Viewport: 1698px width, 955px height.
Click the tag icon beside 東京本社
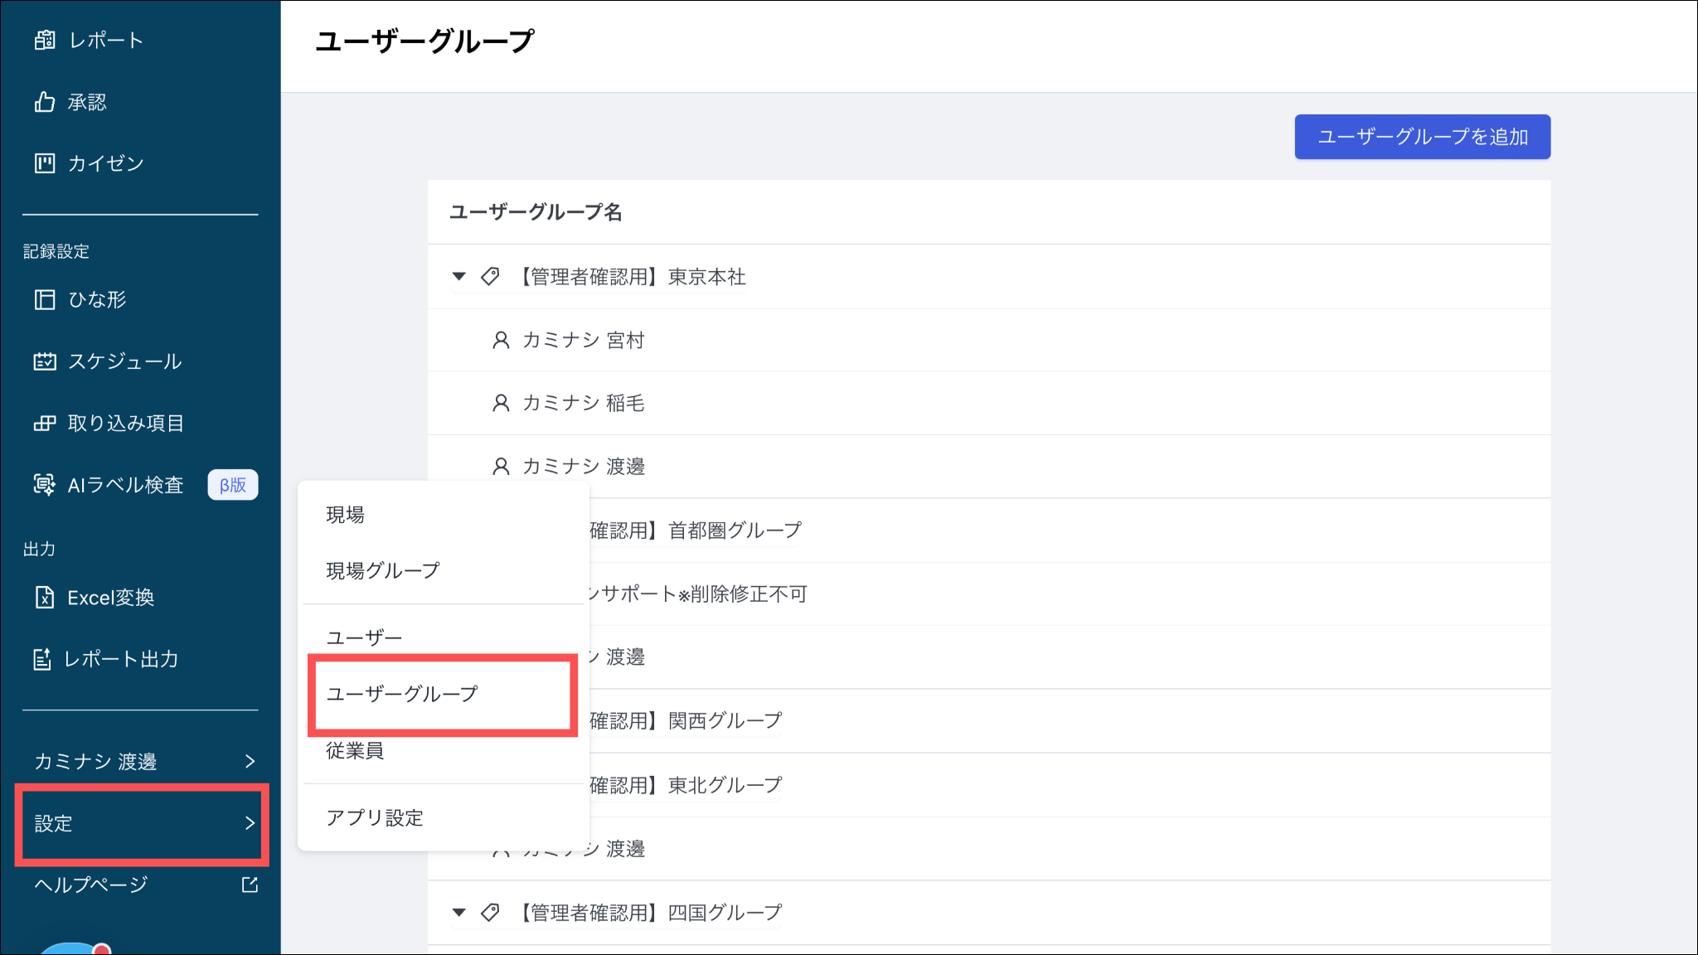point(490,276)
